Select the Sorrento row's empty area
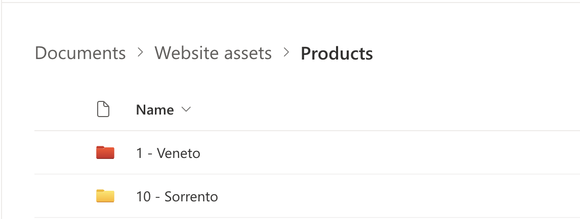Image resolution: width=580 pixels, height=219 pixels. tap(380, 196)
